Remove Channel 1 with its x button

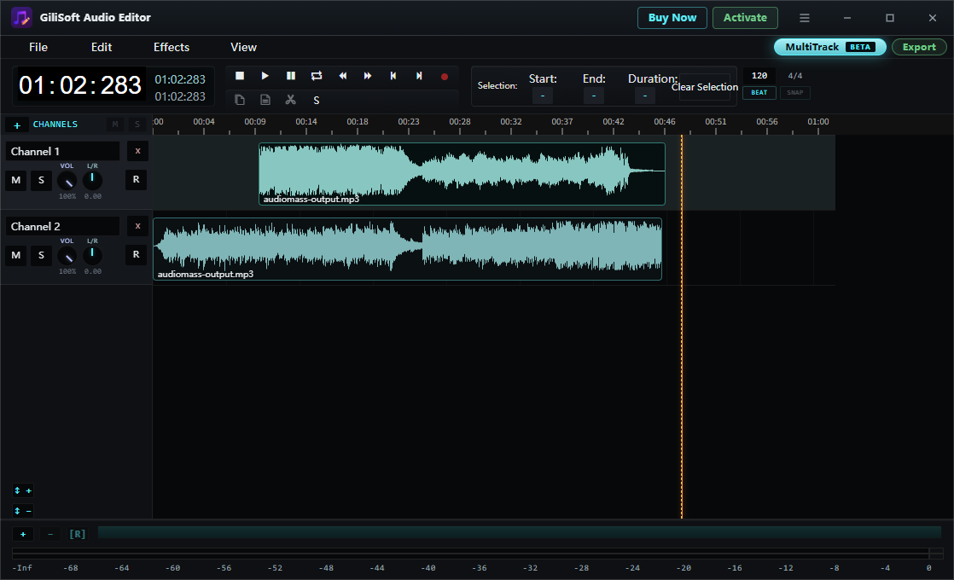[x=137, y=151]
